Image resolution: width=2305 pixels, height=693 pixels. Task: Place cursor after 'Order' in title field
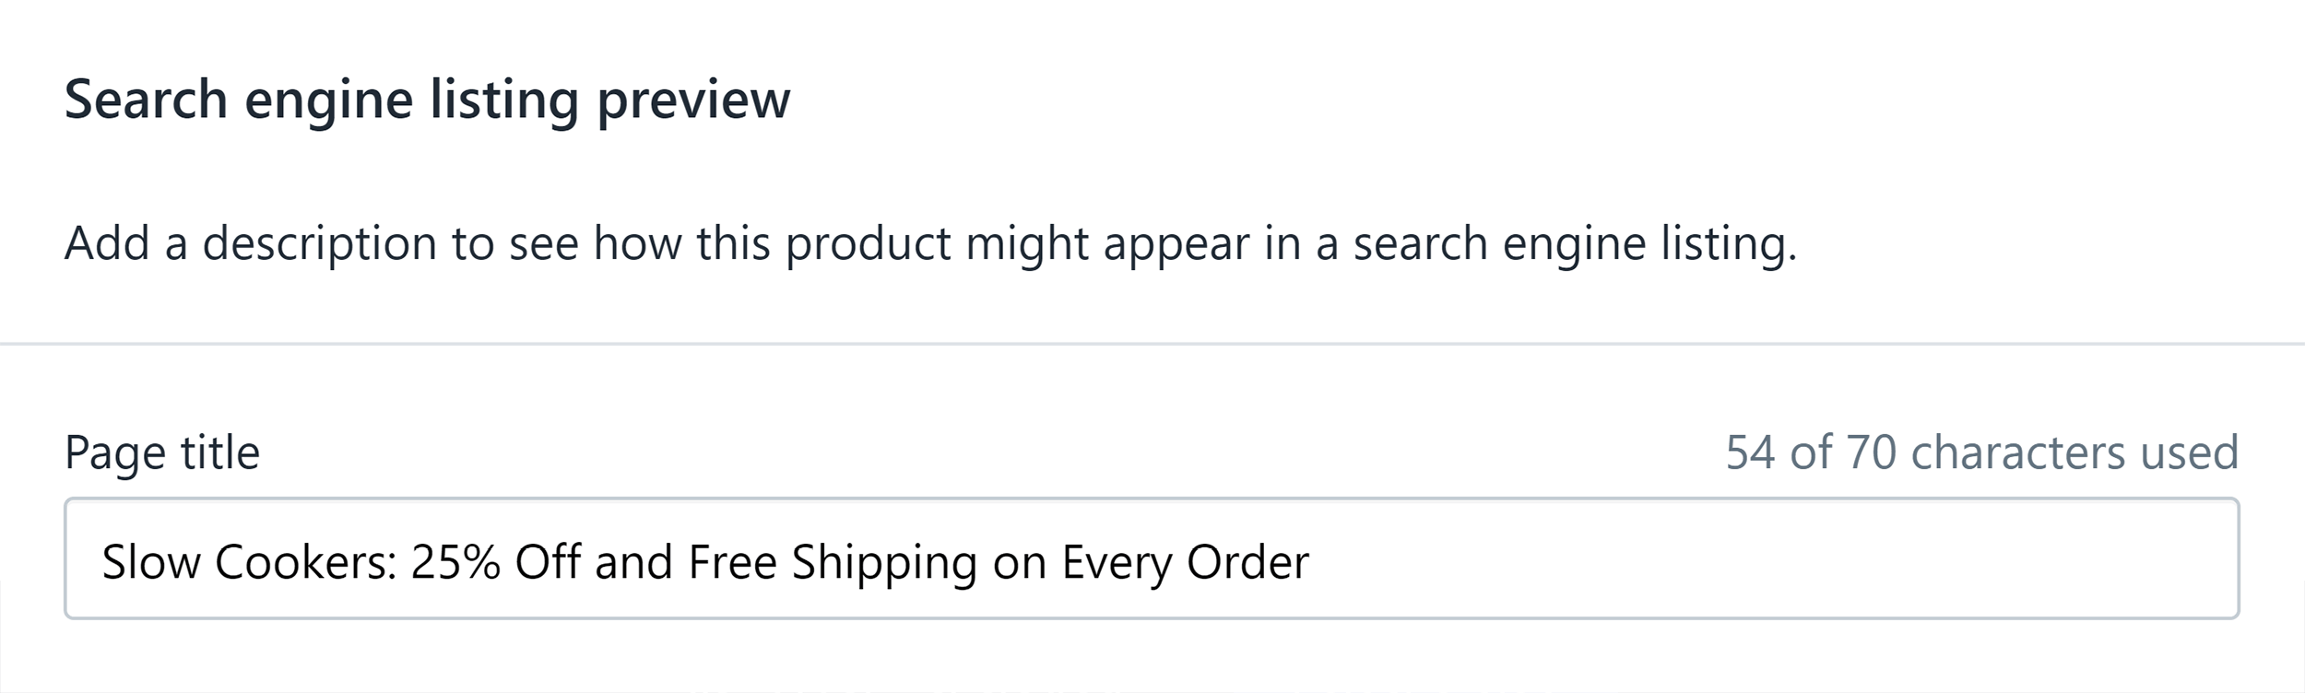pos(1310,561)
